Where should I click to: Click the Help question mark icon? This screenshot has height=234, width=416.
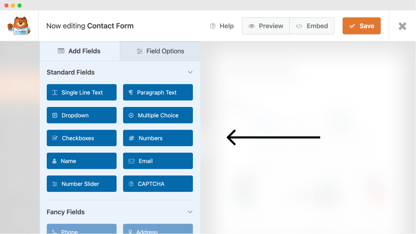pos(213,26)
